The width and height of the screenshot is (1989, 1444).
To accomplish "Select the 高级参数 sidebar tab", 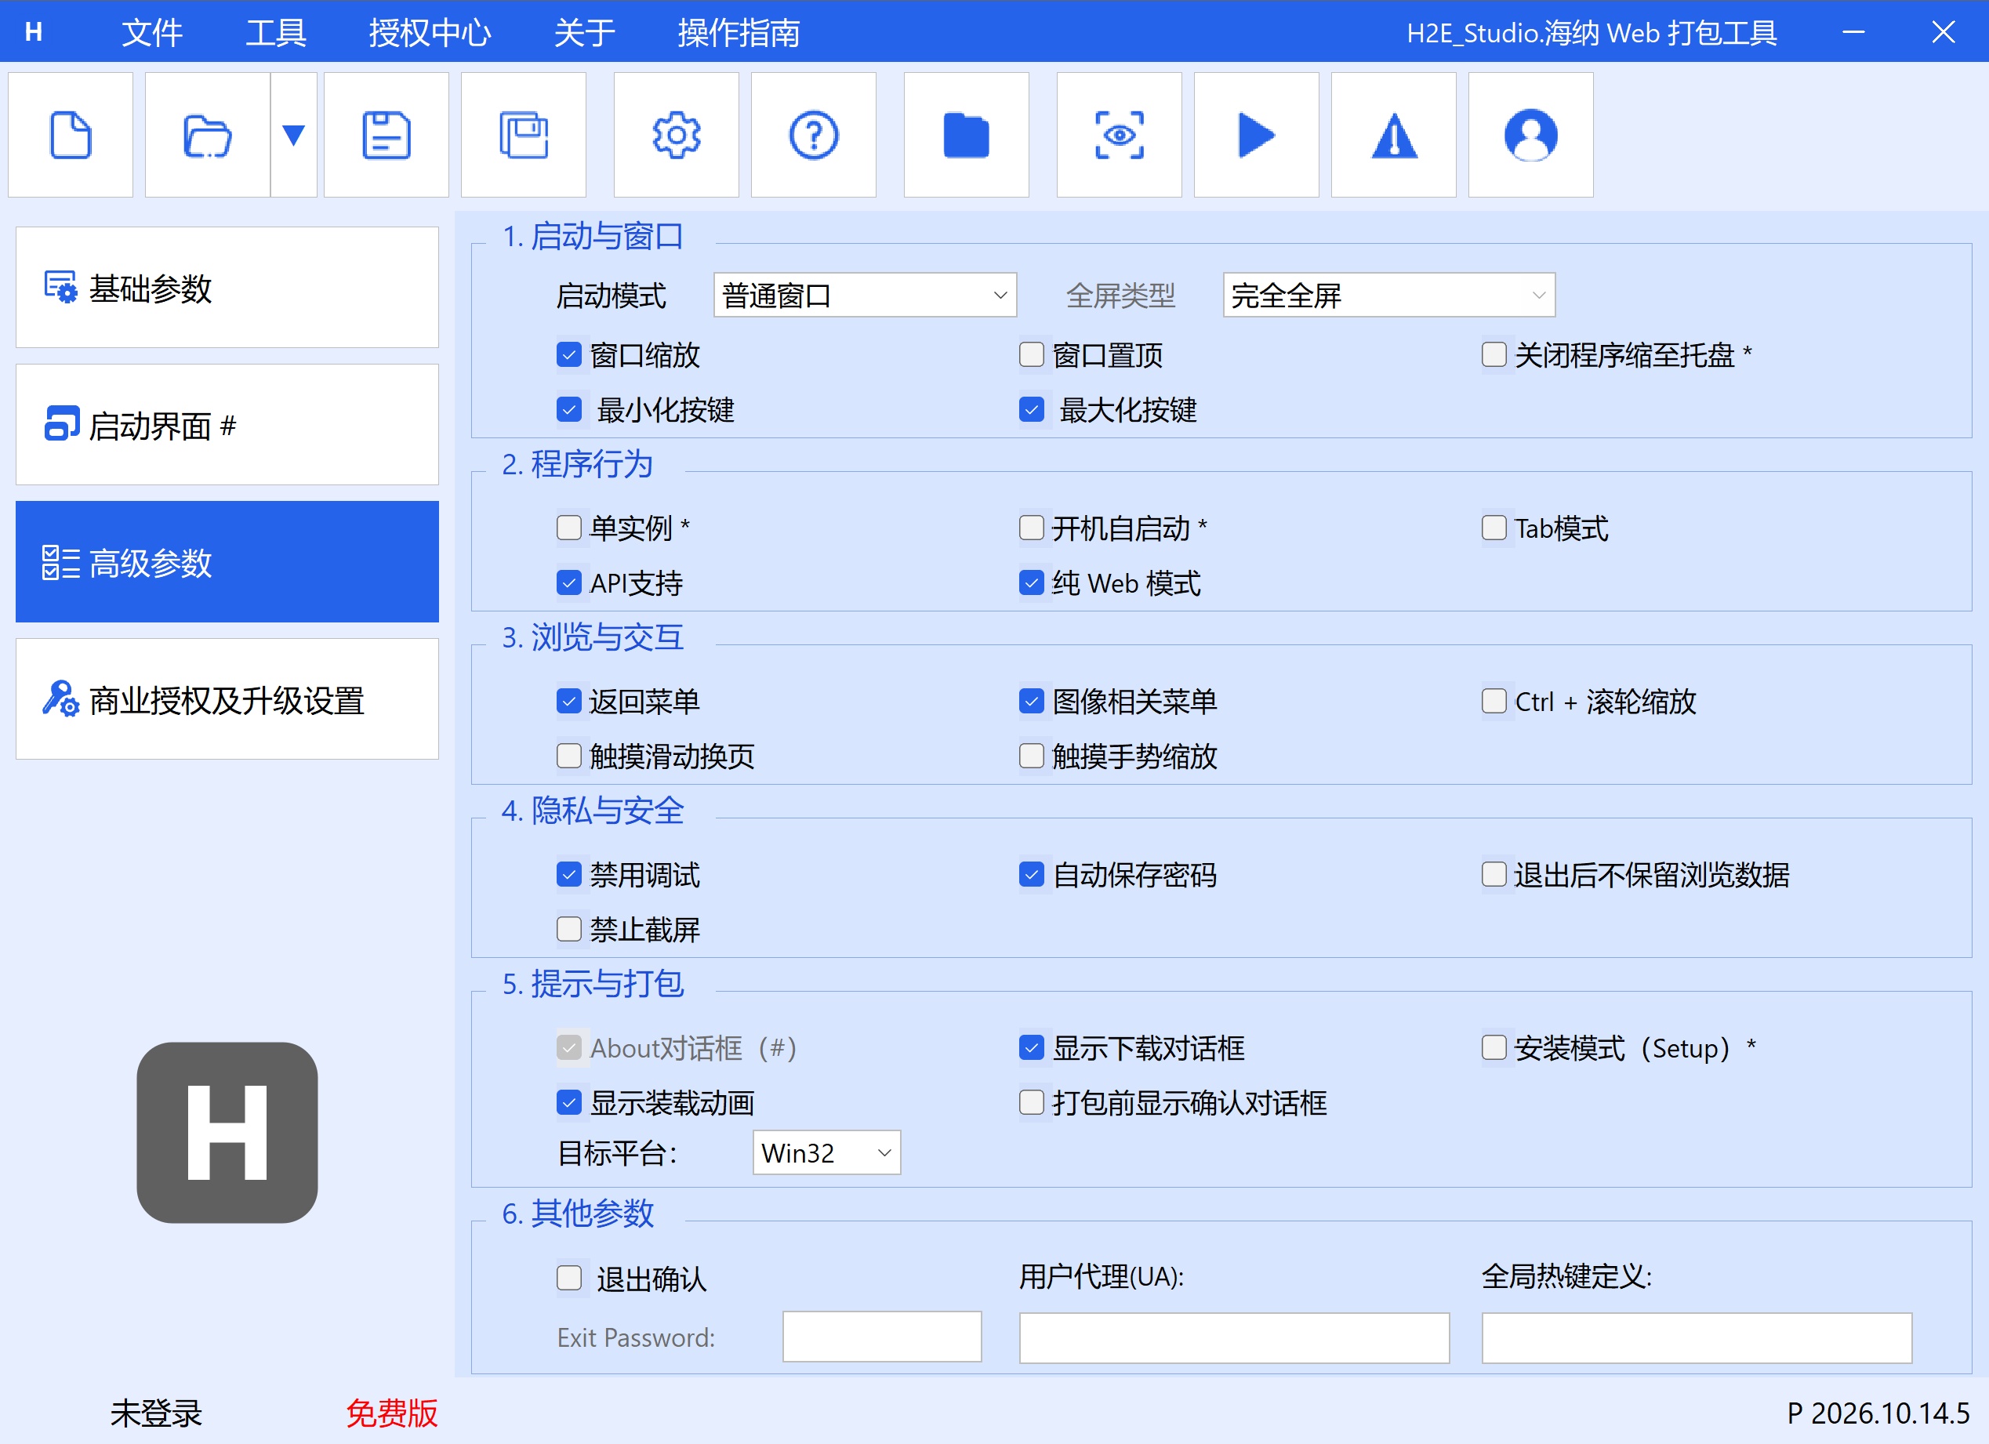I will pyautogui.click(x=227, y=562).
